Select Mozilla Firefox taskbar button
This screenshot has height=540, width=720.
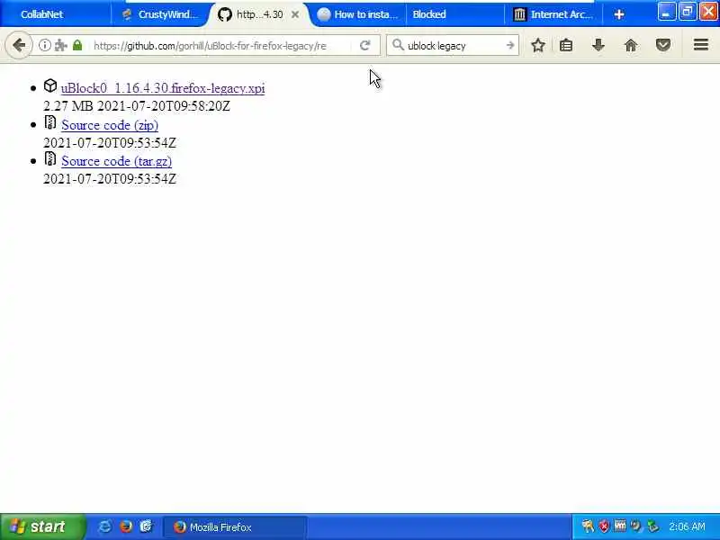235,526
